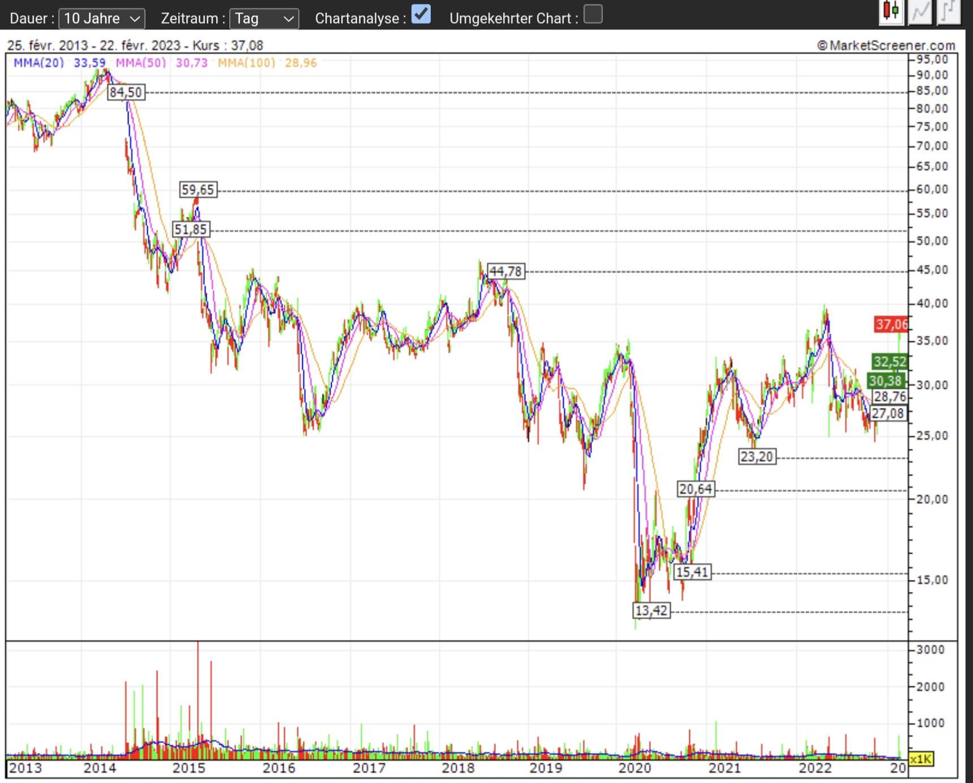
Task: Open the Zeitraum interval dropdown
Action: pos(264,18)
